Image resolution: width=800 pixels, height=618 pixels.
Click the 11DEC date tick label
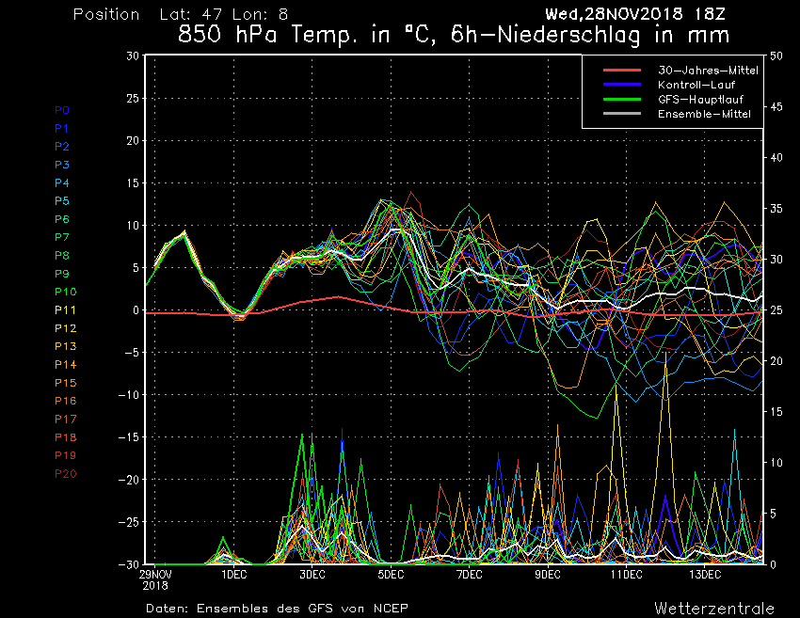pos(626,574)
